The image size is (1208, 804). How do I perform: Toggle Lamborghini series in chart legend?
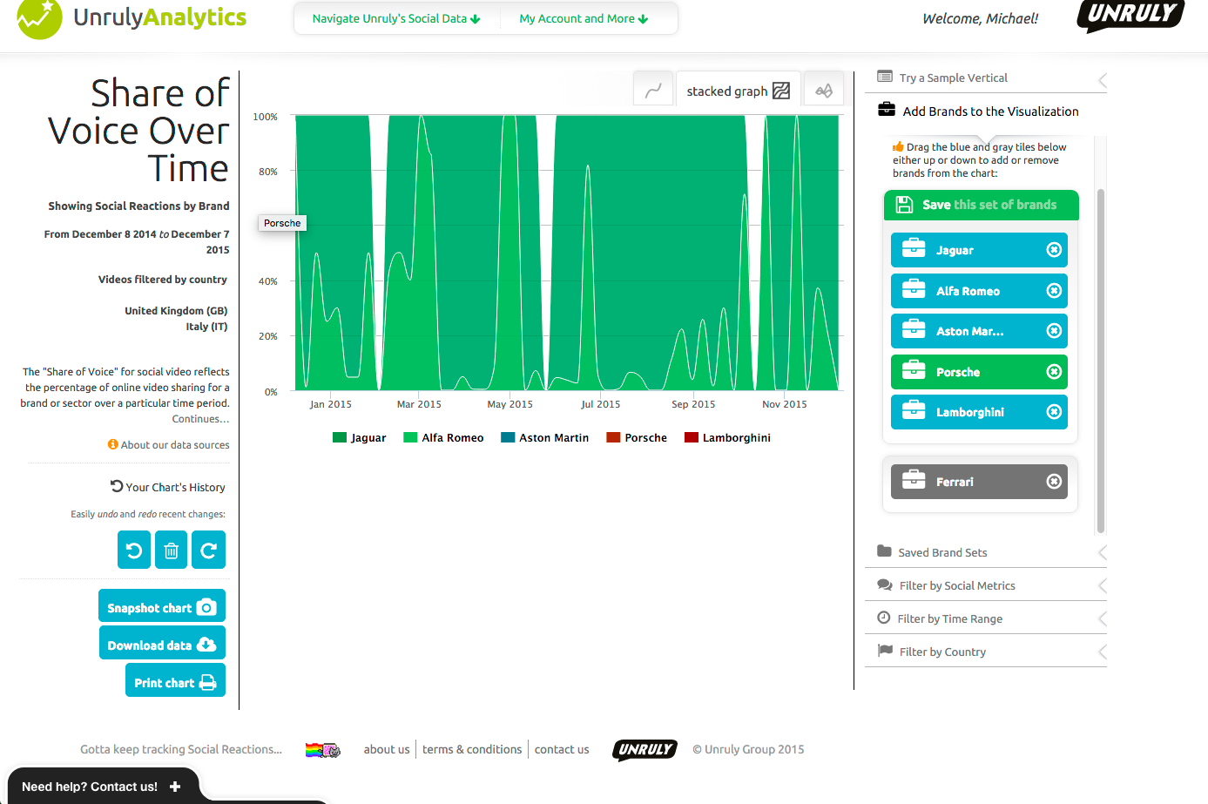click(x=727, y=438)
